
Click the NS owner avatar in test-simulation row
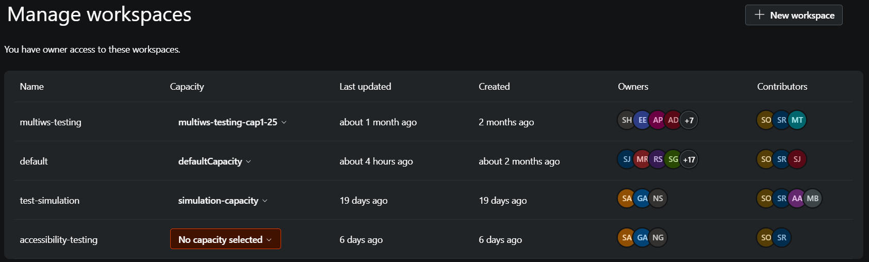(658, 199)
